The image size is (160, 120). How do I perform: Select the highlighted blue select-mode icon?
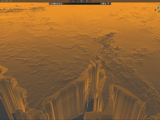(x=54, y=4)
